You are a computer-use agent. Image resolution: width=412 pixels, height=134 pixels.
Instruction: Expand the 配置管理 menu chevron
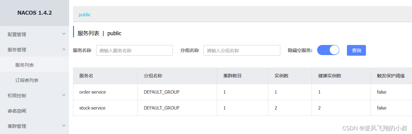(64, 34)
